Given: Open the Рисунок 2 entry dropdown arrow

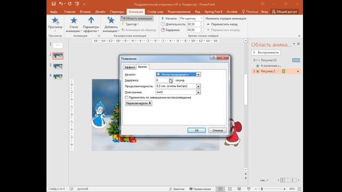Looking at the screenshot, I should click(298, 71).
